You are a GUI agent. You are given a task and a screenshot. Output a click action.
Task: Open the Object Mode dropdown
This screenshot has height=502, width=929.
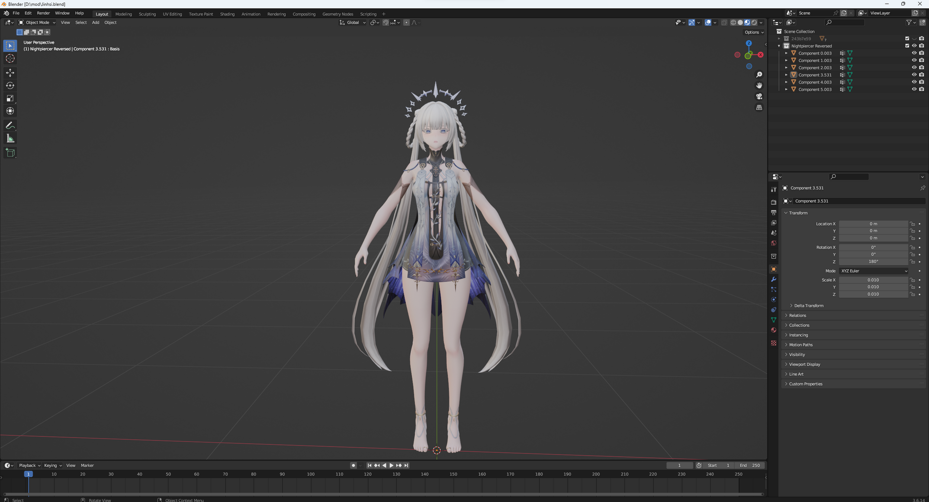pyautogui.click(x=37, y=23)
